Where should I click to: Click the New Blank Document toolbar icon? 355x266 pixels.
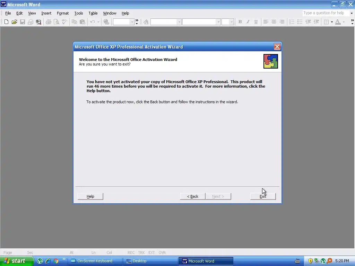click(6, 22)
